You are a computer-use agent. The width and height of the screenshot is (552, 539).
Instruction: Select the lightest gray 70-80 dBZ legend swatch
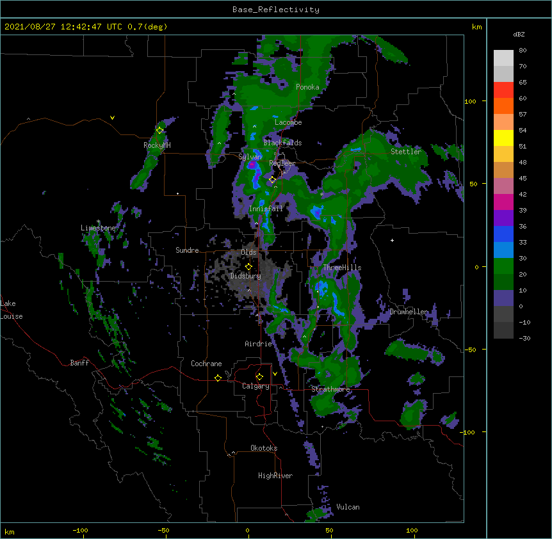(x=503, y=58)
